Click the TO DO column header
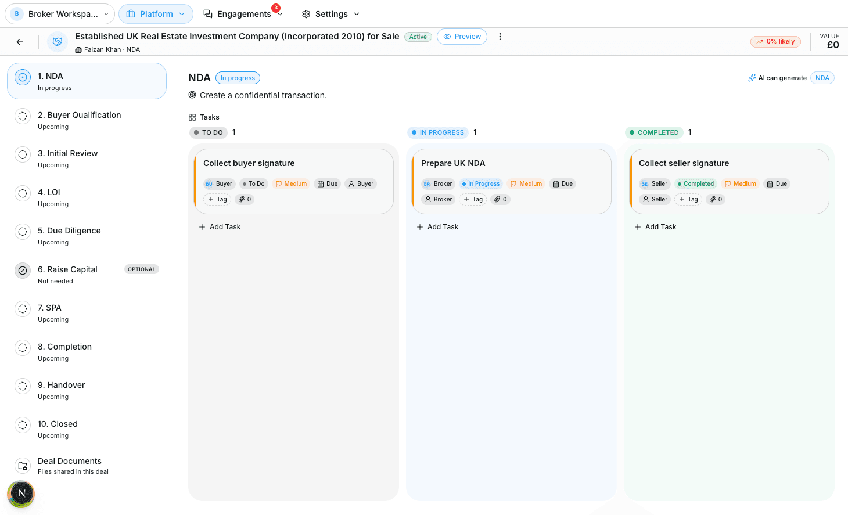This screenshot has width=848, height=515. coord(209,132)
